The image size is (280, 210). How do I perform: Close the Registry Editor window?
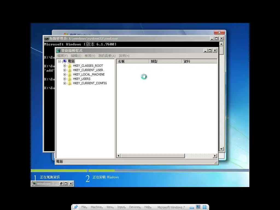[215, 51]
